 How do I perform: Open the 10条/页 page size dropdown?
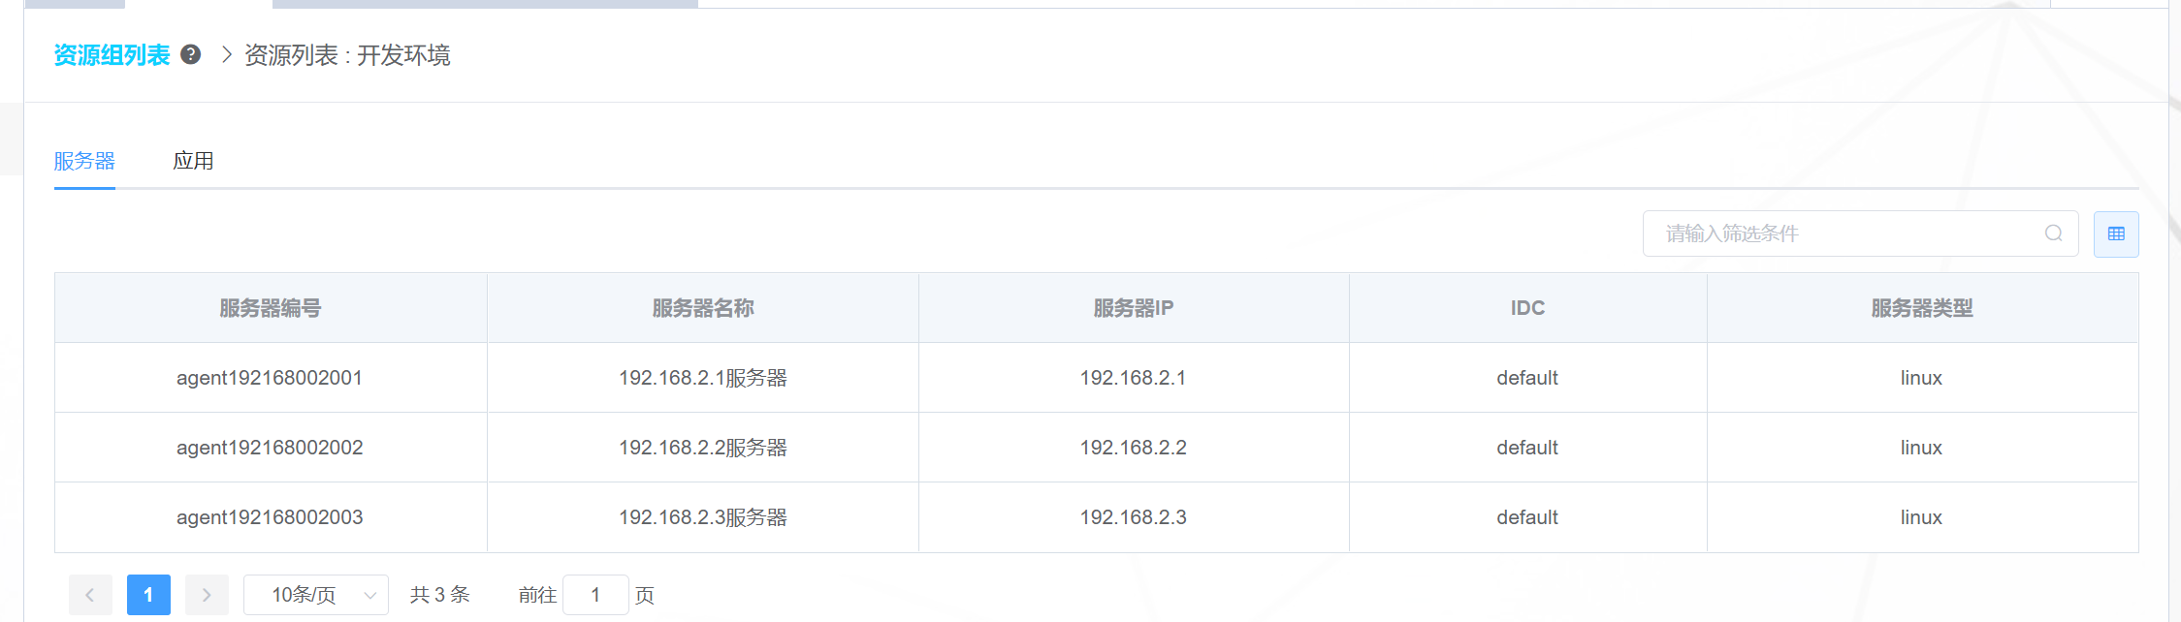315,595
